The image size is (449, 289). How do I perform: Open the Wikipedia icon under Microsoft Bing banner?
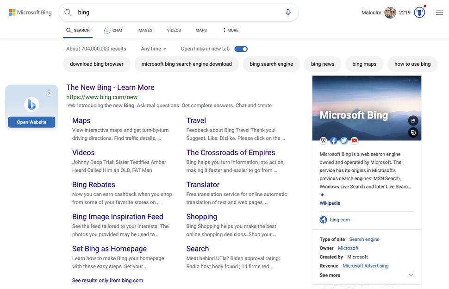tap(323, 140)
